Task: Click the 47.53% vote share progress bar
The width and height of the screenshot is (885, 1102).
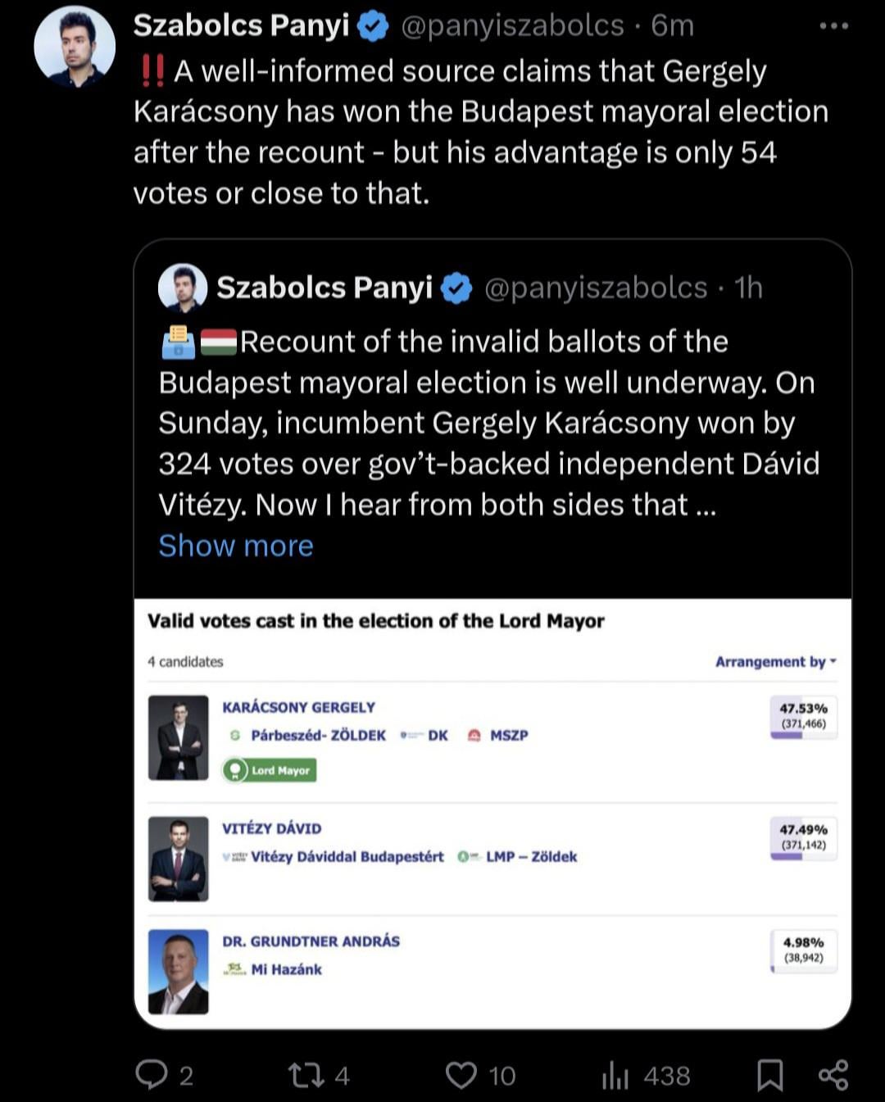Action: coord(803,735)
